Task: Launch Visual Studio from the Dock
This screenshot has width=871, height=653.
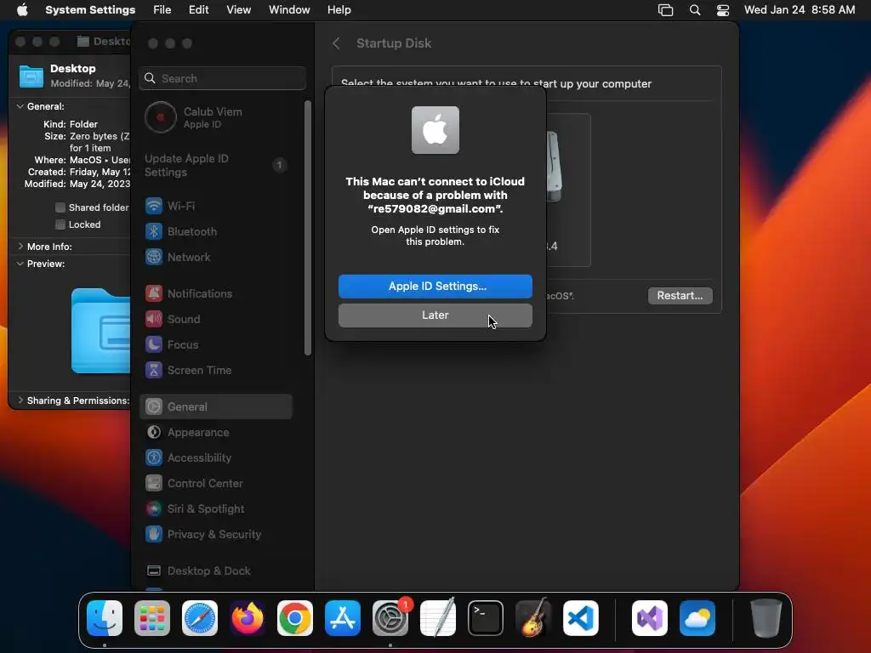Action: point(650,617)
